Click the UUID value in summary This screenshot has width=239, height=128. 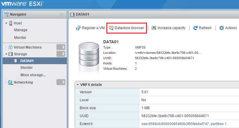point(164,58)
